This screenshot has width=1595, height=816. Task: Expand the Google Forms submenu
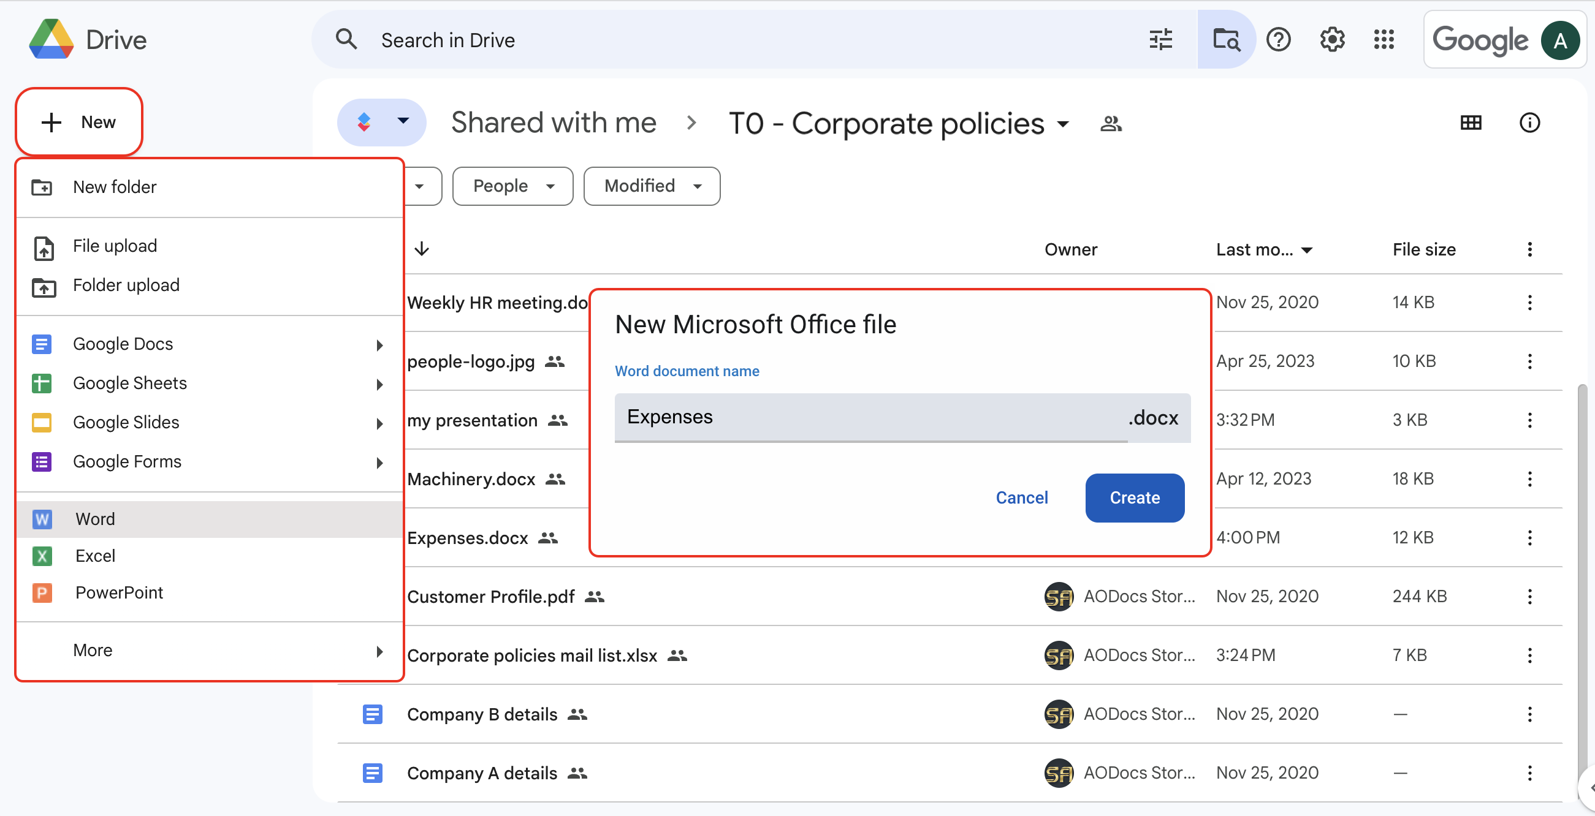click(x=379, y=463)
